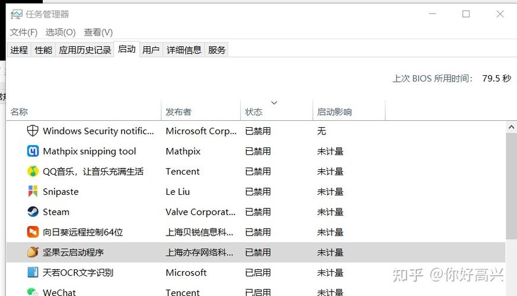This screenshot has width=517, height=296.
Task: Open the 文件(F) menu
Action: (x=23, y=33)
